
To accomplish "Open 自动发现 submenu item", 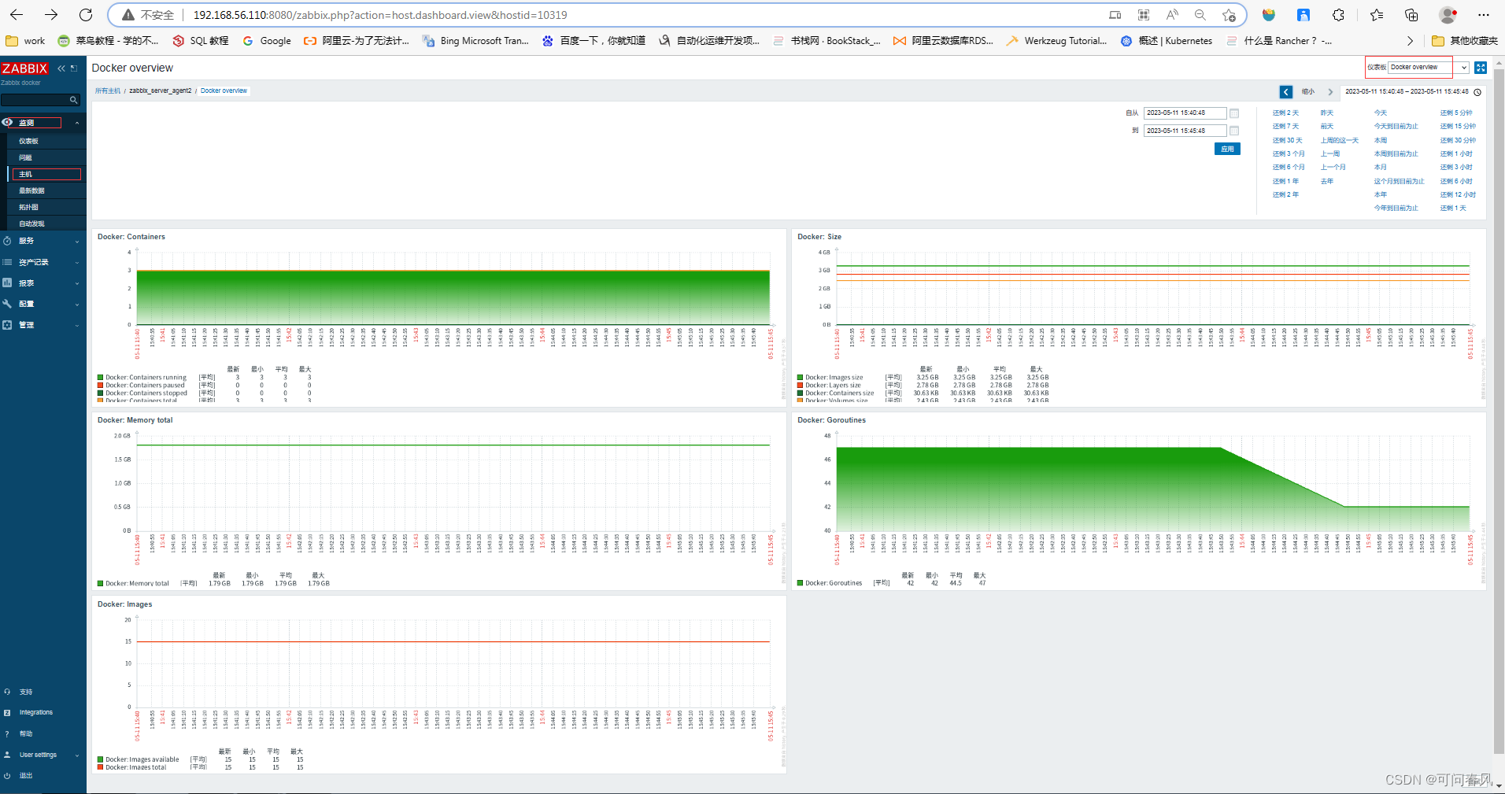I will [31, 223].
